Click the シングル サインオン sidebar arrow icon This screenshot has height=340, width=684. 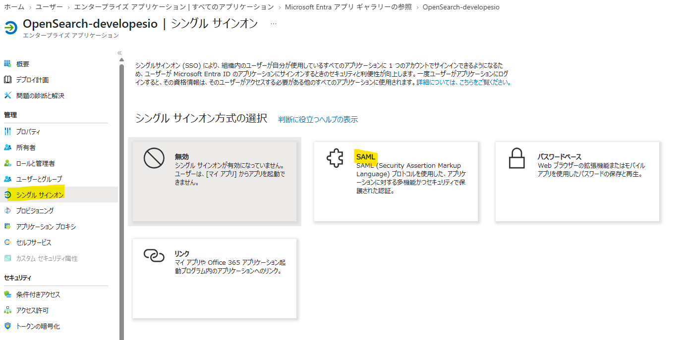[x=7, y=195]
